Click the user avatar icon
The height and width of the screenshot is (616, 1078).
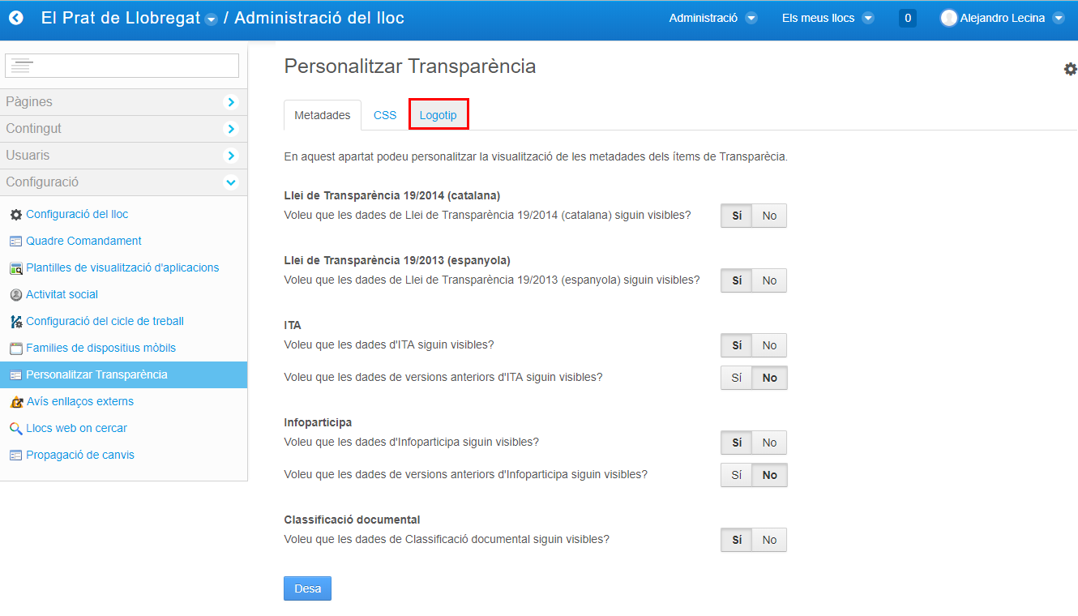tap(948, 18)
